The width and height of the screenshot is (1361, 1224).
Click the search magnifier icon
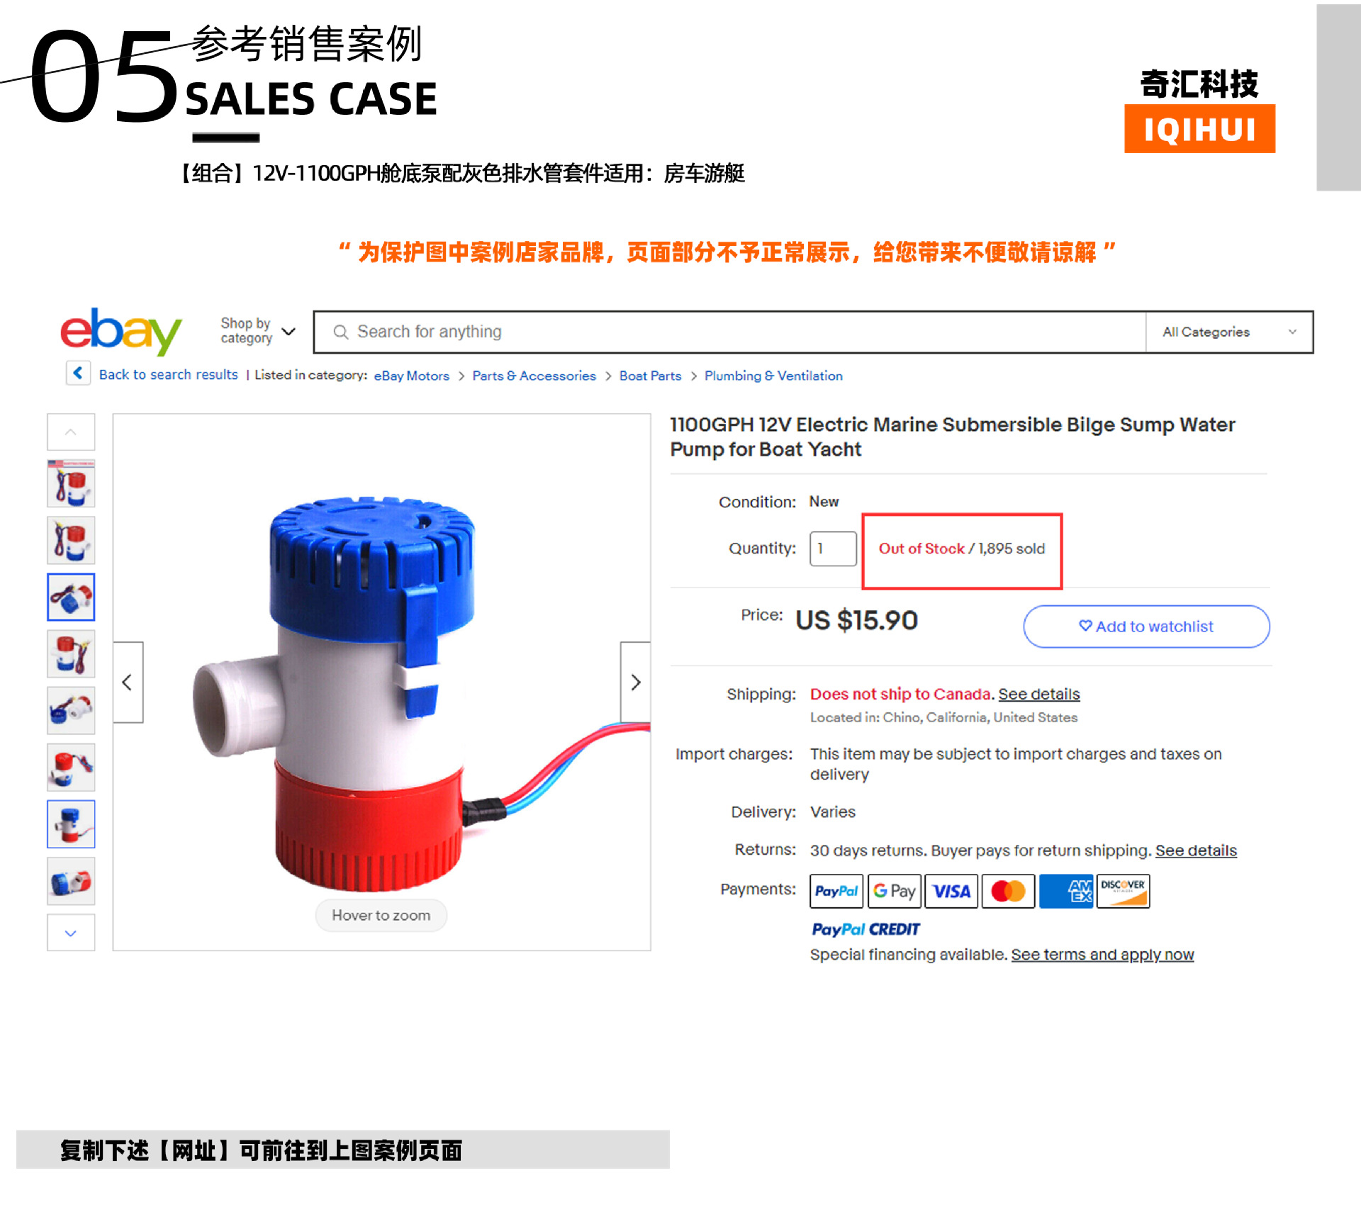341,332
